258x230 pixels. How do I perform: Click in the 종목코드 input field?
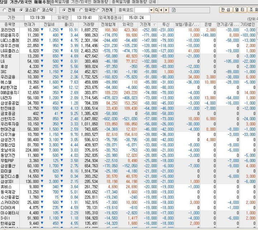[x=142, y=10]
